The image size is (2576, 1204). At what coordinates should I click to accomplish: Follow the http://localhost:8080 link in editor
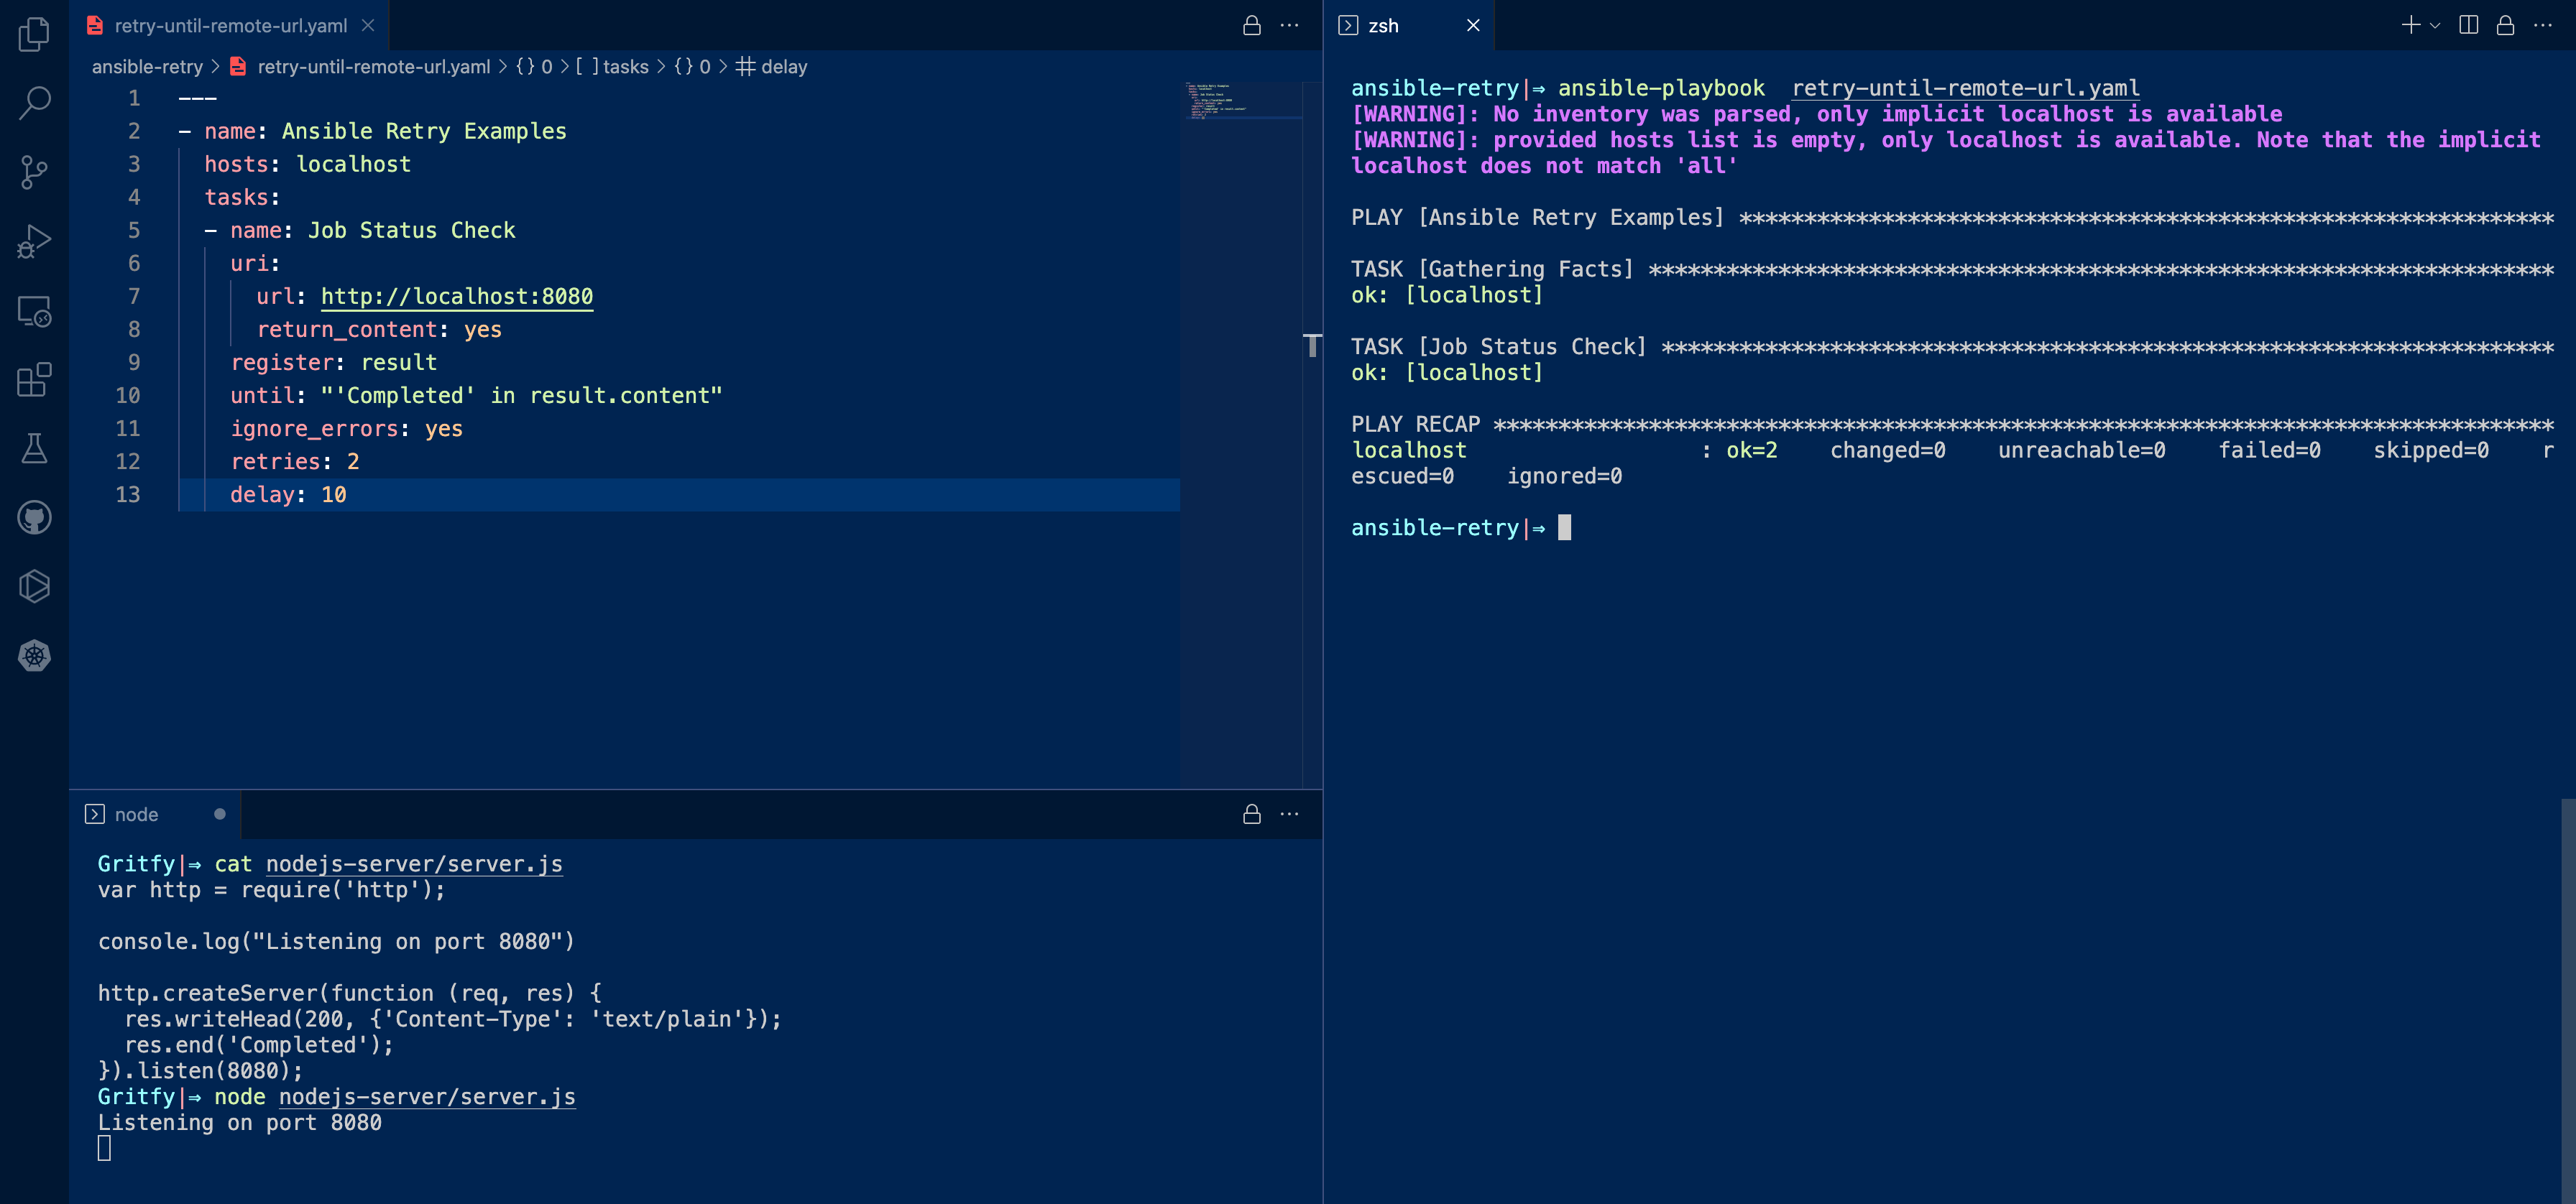coord(457,297)
